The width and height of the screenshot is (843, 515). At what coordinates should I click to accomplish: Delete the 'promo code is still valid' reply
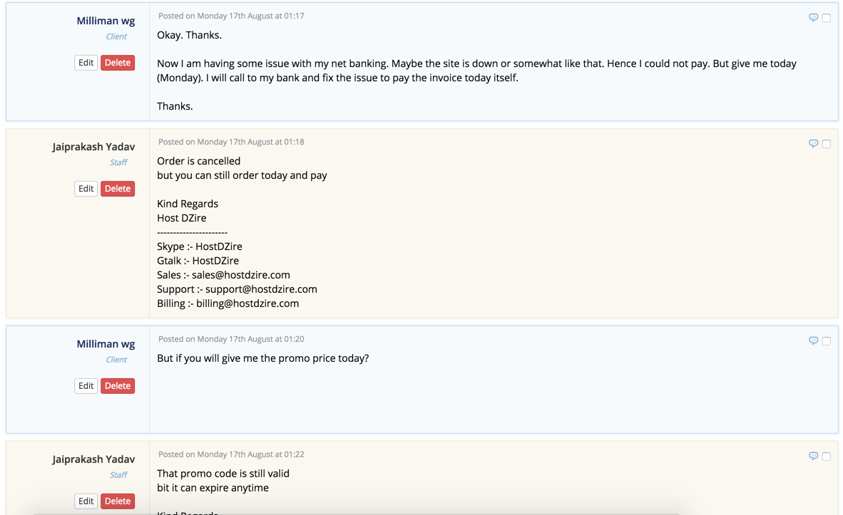click(x=118, y=501)
